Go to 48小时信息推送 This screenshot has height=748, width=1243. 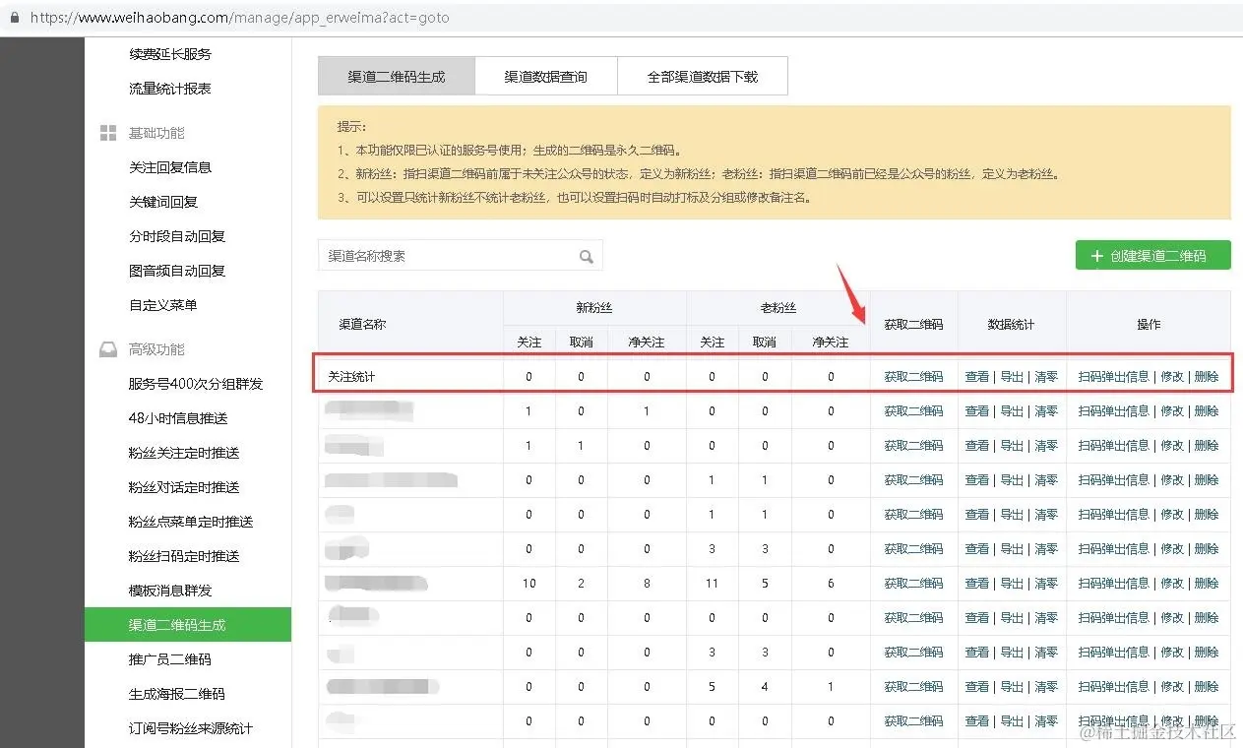(178, 418)
